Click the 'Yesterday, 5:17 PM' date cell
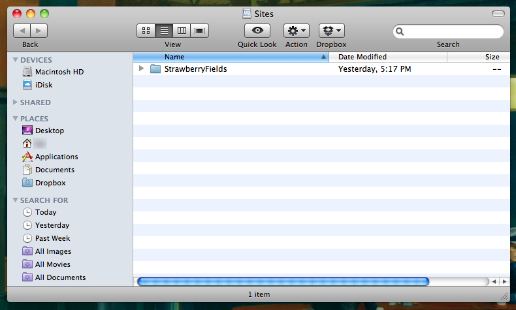The image size is (516, 310). coord(374,69)
